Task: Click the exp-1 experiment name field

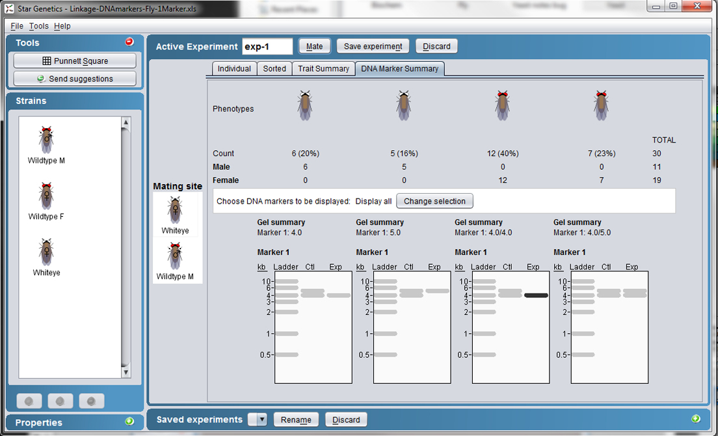Action: click(x=267, y=46)
